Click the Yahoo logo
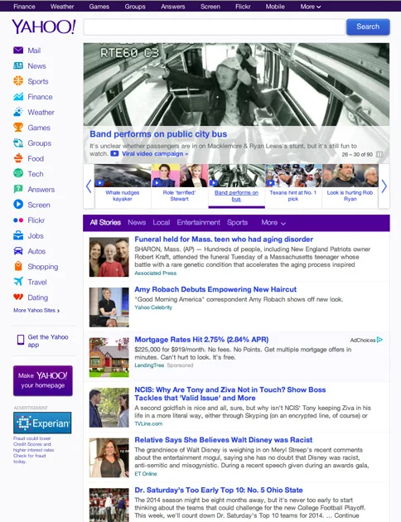 point(44,27)
